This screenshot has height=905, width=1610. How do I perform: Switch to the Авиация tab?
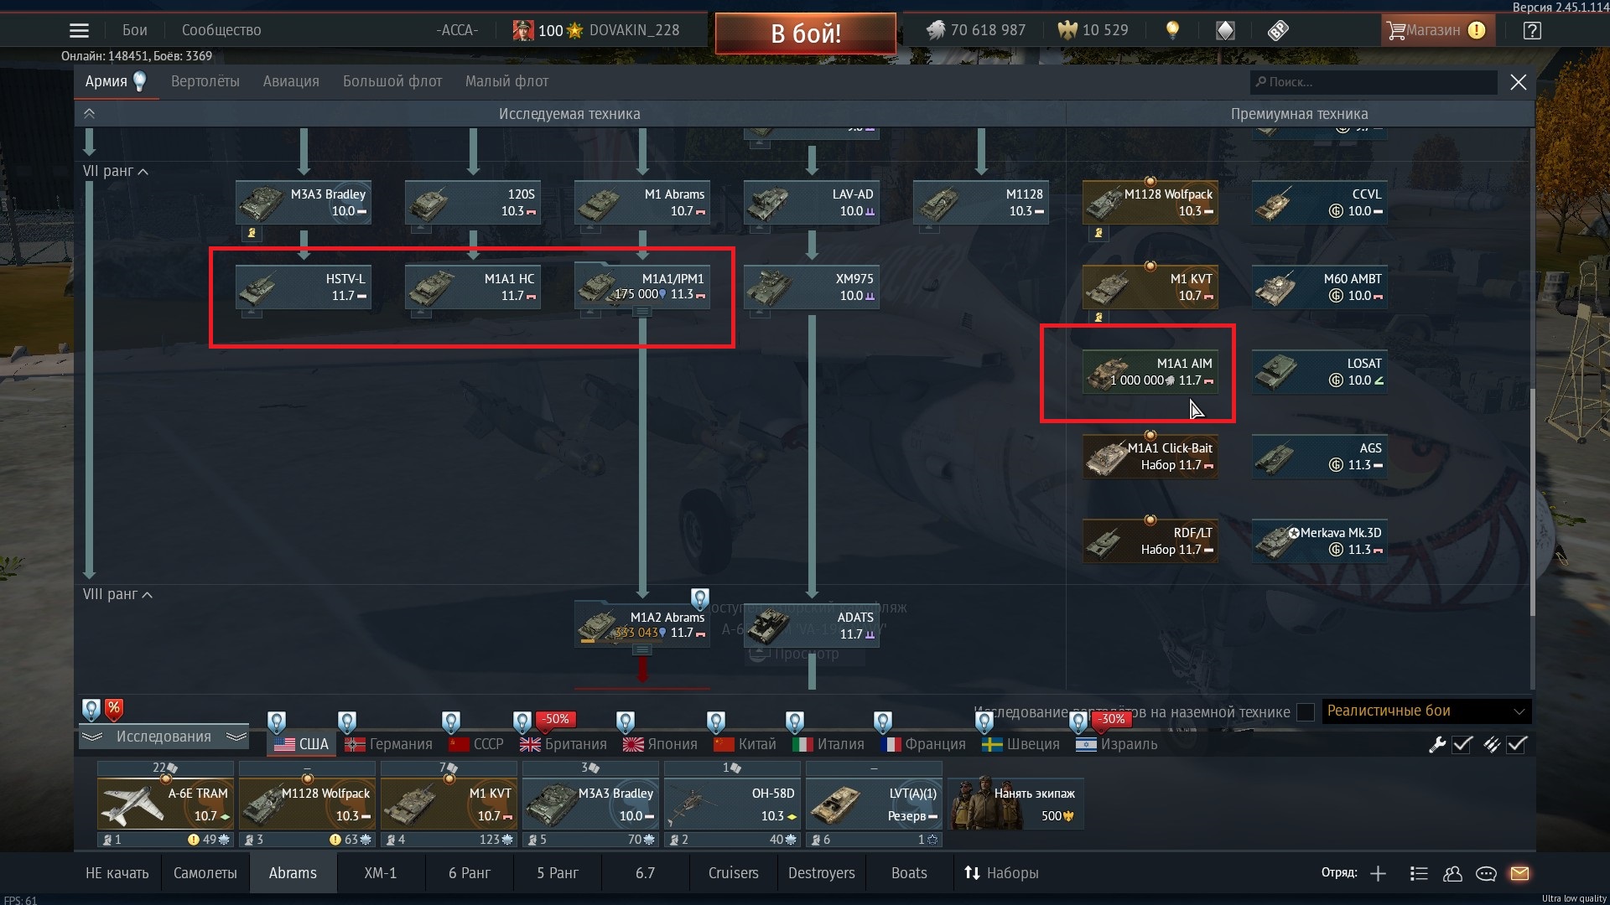(x=291, y=81)
